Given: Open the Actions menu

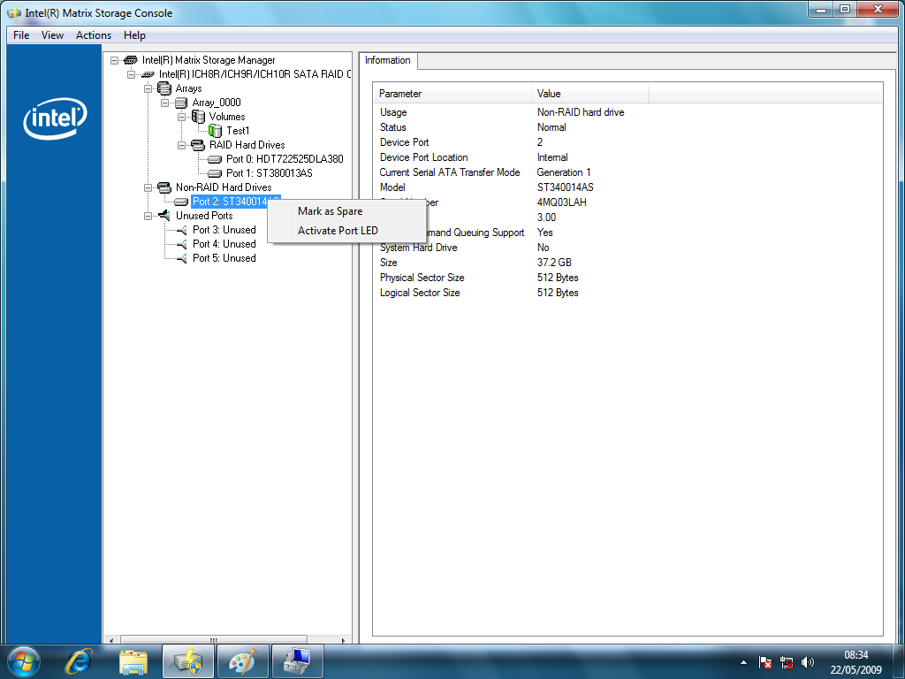Looking at the screenshot, I should coord(94,35).
